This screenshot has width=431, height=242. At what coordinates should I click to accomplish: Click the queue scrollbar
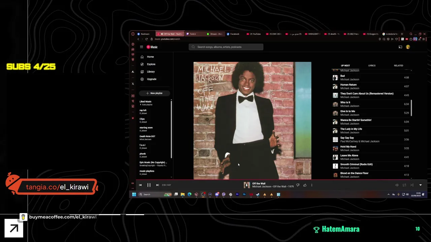click(411, 108)
